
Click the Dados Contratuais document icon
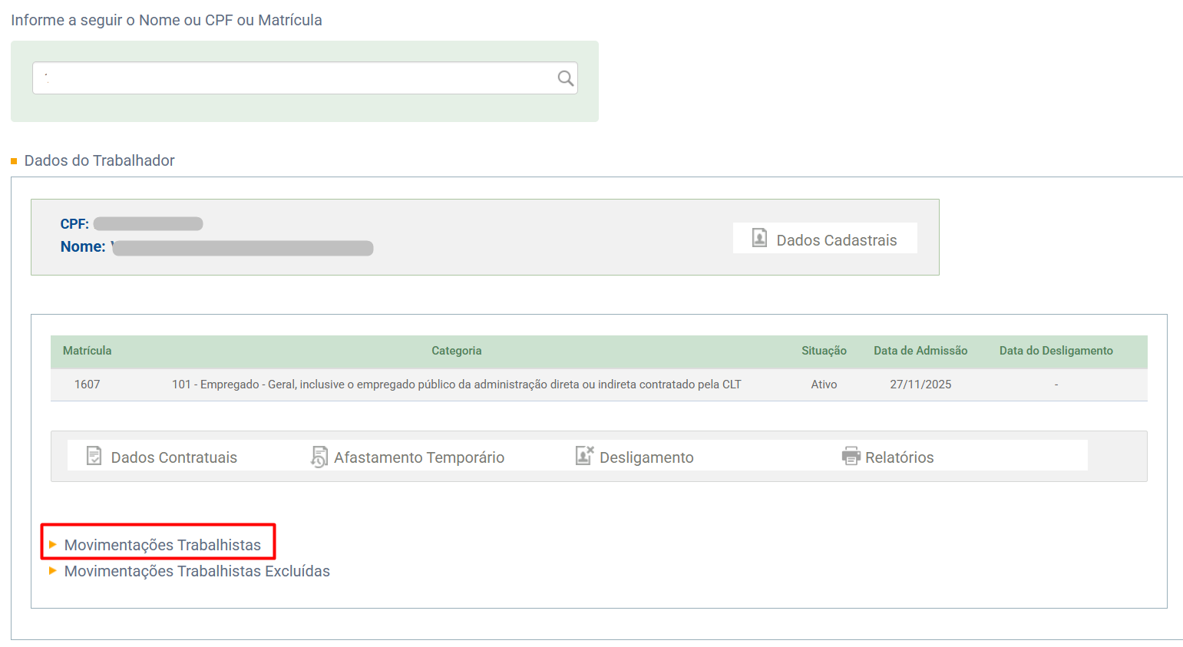[94, 456]
